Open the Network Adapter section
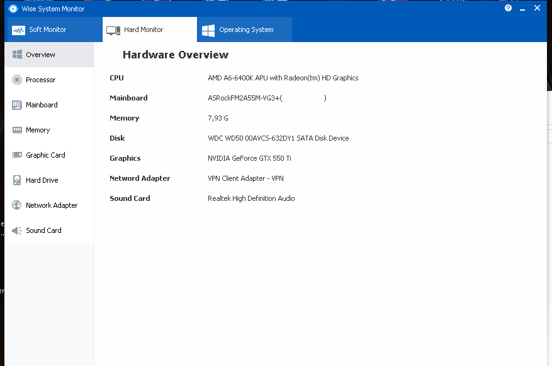The height and width of the screenshot is (366, 552). [x=49, y=205]
